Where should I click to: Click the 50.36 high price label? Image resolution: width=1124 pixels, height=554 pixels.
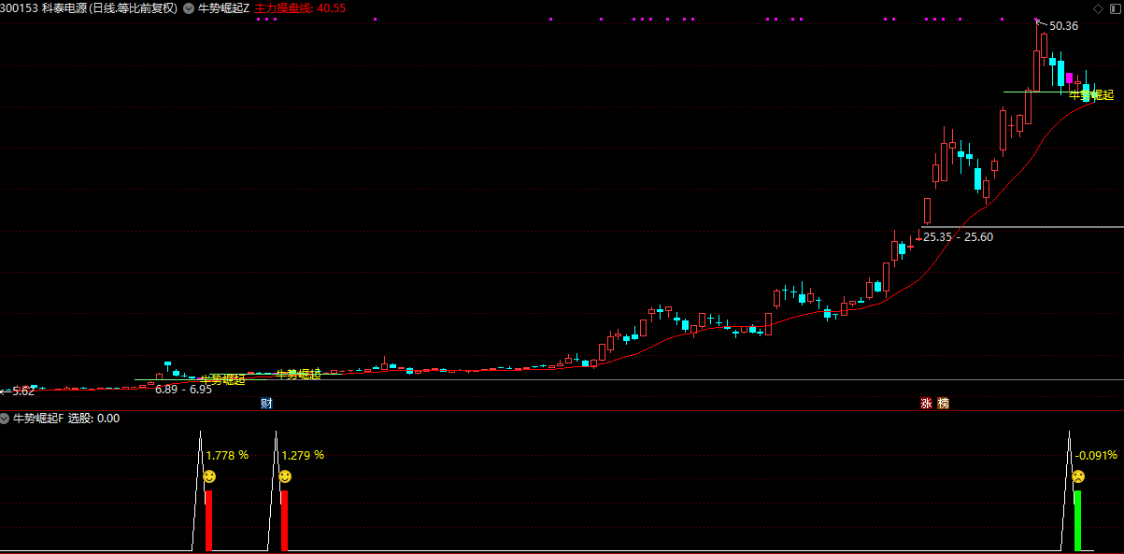pyautogui.click(x=1063, y=26)
